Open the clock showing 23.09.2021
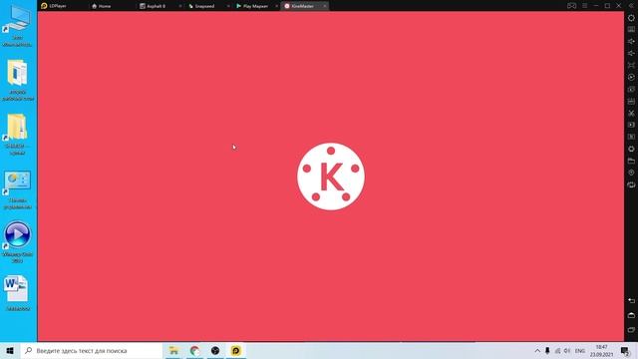Viewport: 638px width, 359px height. point(601,351)
